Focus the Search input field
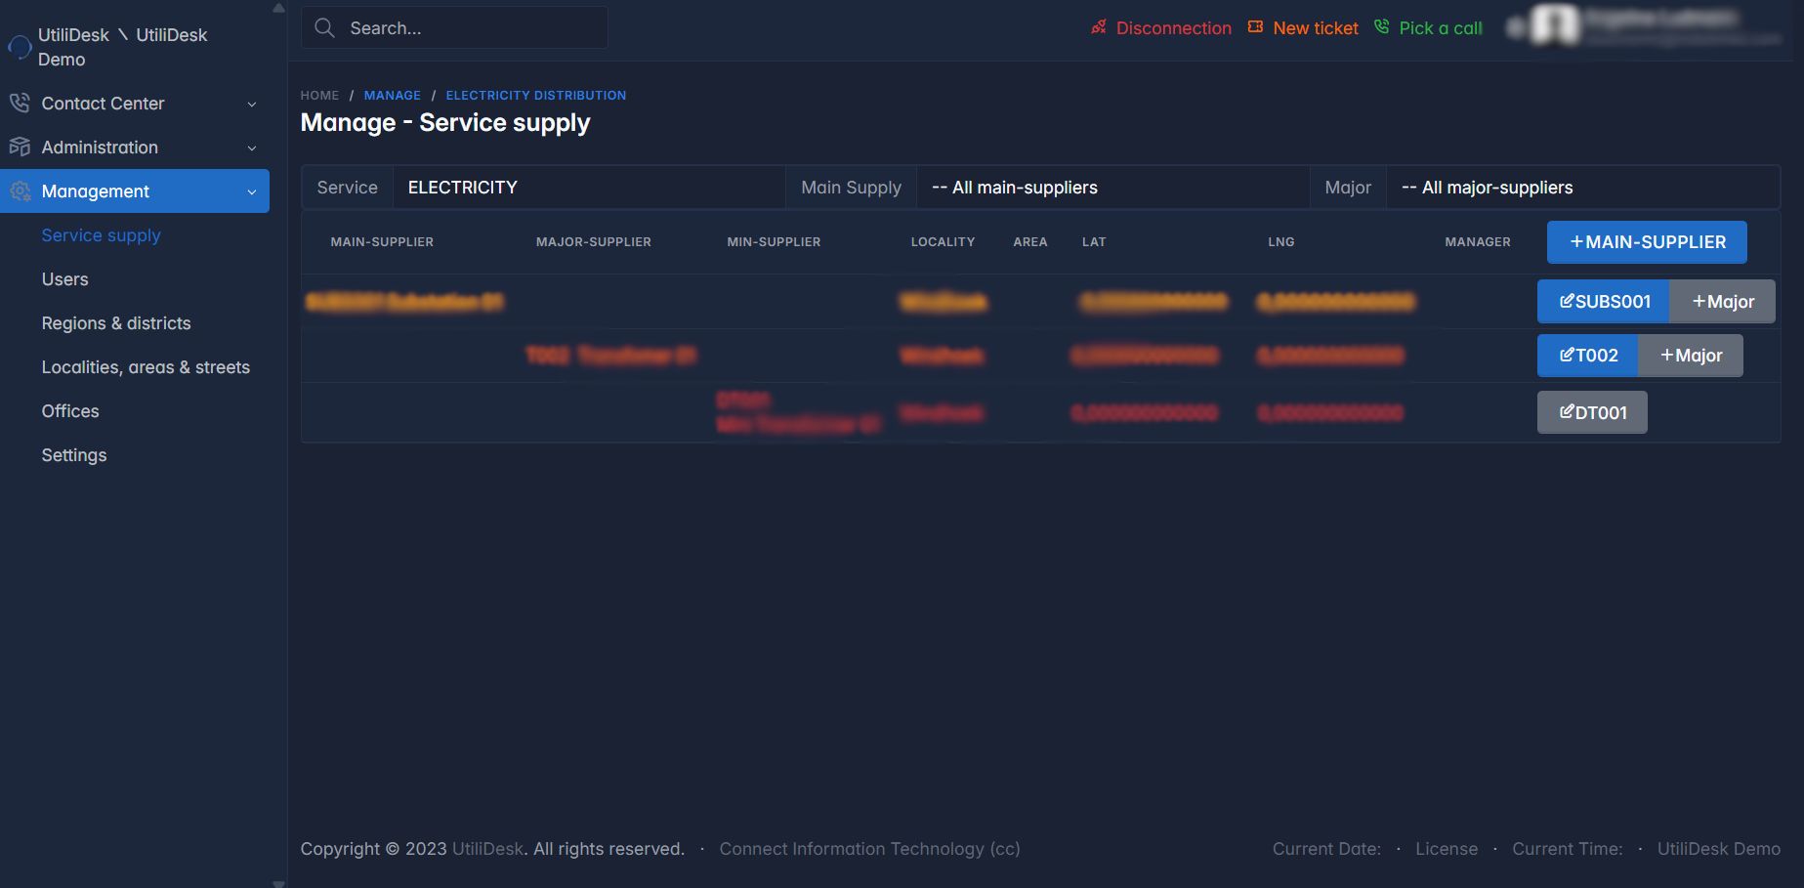This screenshot has height=888, width=1804. tap(469, 28)
